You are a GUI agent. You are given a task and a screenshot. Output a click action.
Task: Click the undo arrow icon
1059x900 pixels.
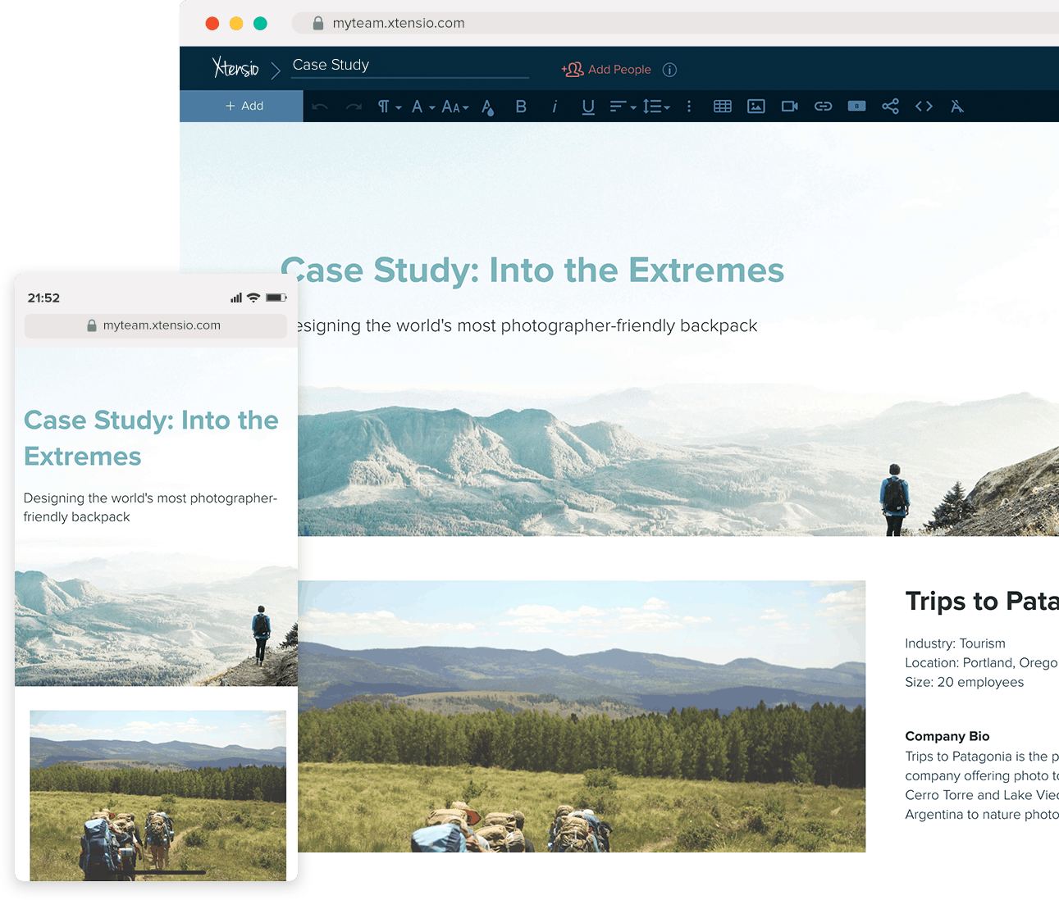pos(320,106)
